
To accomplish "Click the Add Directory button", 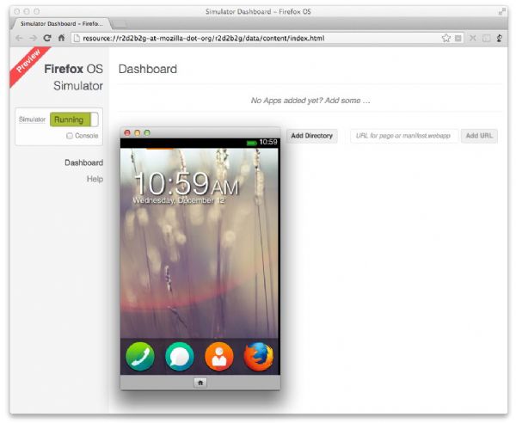I will click(x=311, y=136).
